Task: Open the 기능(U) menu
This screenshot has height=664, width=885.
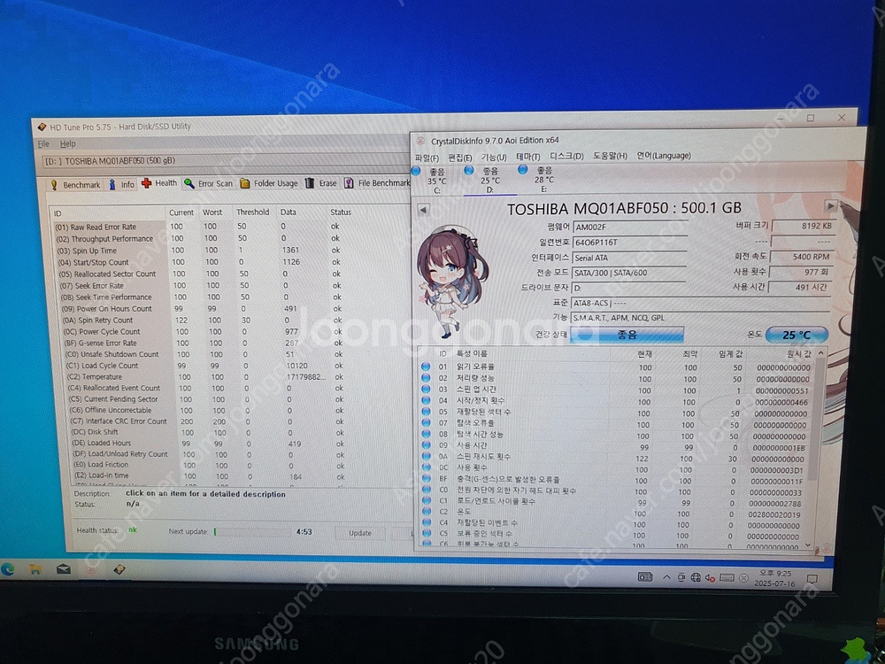Action: point(493,157)
